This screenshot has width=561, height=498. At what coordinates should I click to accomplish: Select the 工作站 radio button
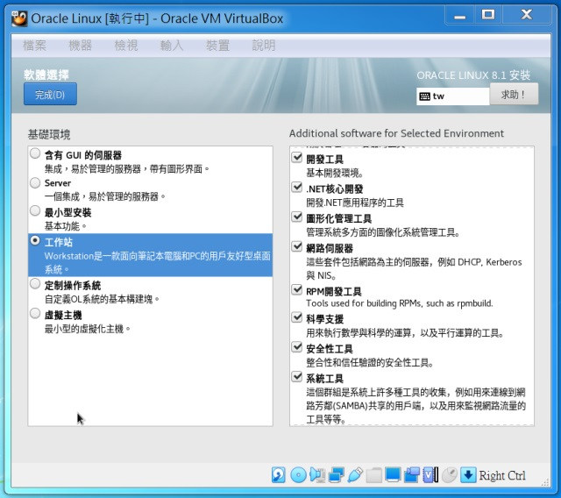[x=35, y=240]
